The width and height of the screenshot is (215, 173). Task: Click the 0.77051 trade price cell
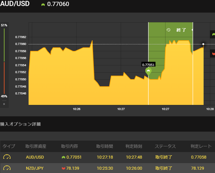pos(74,157)
